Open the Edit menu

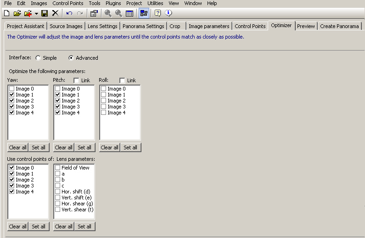tap(21, 3)
